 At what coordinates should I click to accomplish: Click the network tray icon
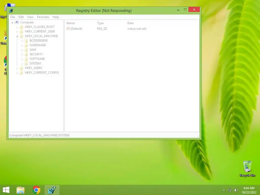230,190
